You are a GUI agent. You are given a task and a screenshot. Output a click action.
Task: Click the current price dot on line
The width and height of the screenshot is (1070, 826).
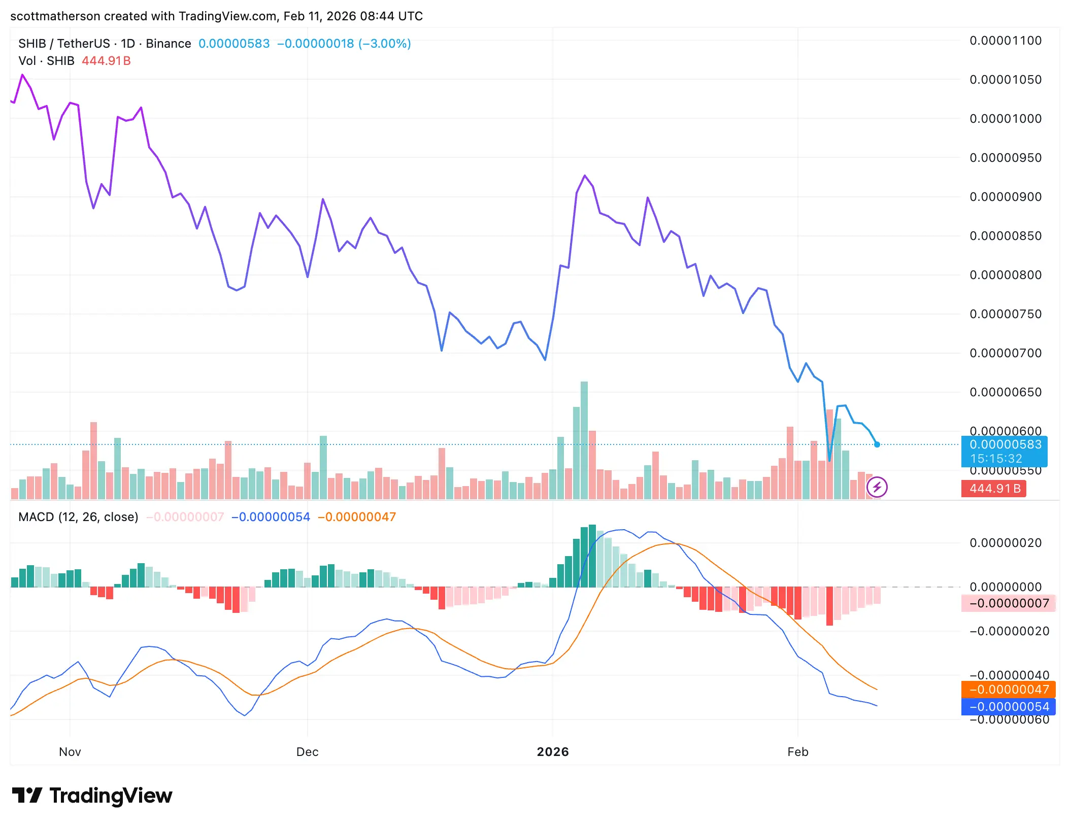tap(877, 444)
